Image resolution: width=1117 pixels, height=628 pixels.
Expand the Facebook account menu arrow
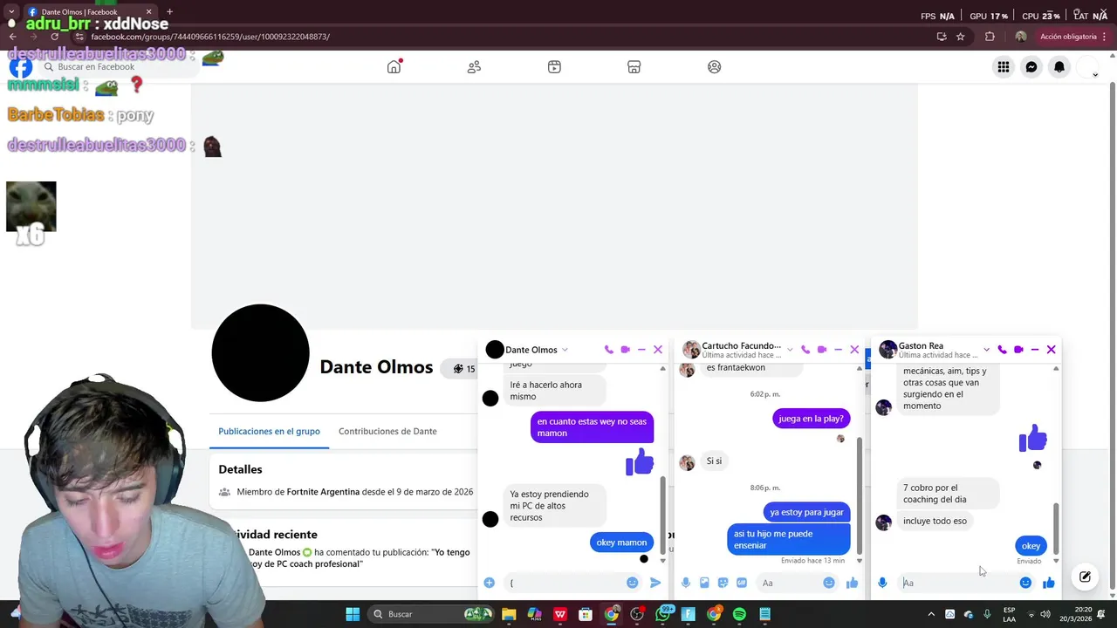pyautogui.click(x=1095, y=75)
